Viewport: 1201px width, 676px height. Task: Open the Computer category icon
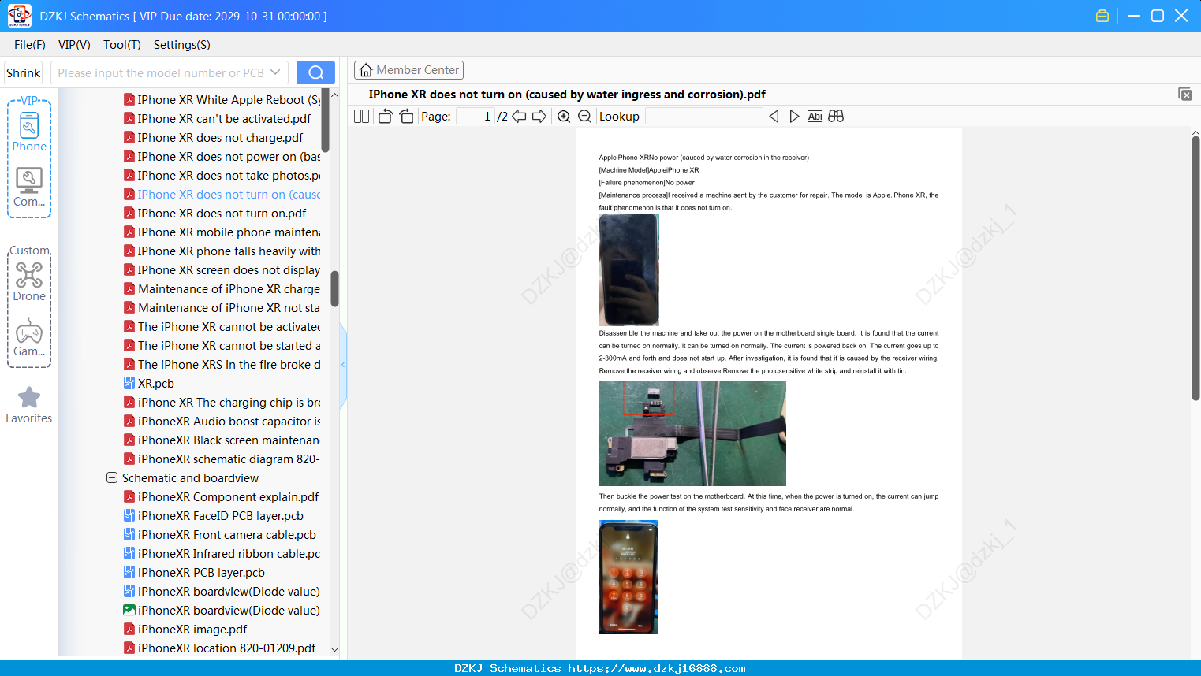click(x=29, y=188)
